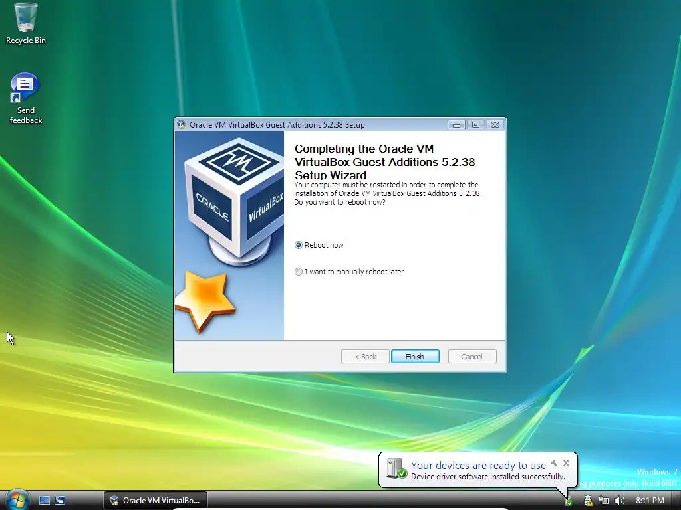The image size is (681, 510).
Task: Close the Guest Additions setup window
Action: pos(495,124)
